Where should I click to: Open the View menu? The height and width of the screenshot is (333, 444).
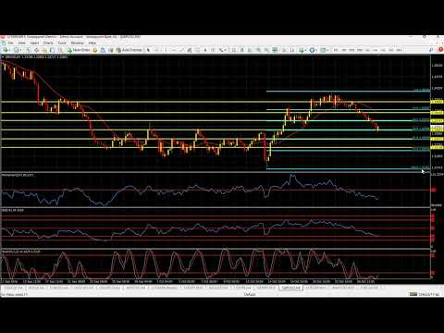(21, 43)
